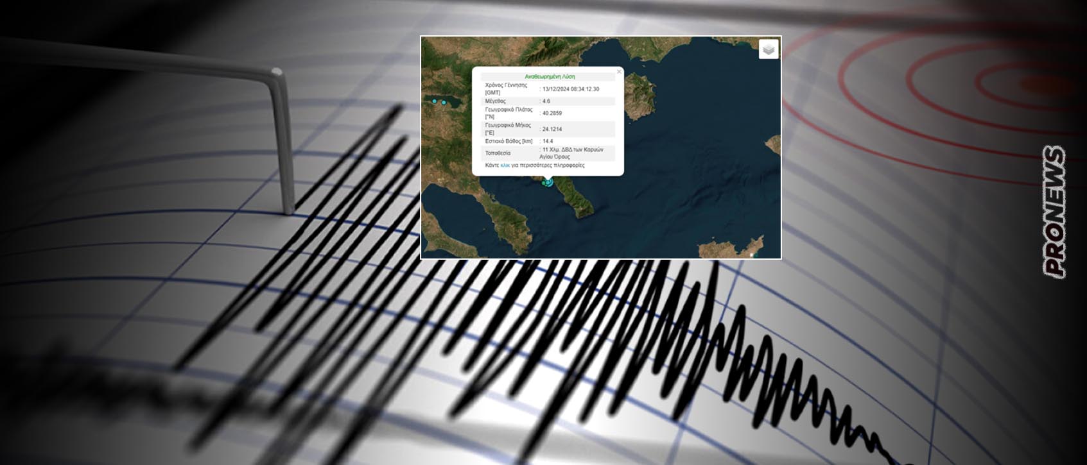
Task: Click the 'Εστιακό Βάθος [km]' label
Action: pos(509,141)
